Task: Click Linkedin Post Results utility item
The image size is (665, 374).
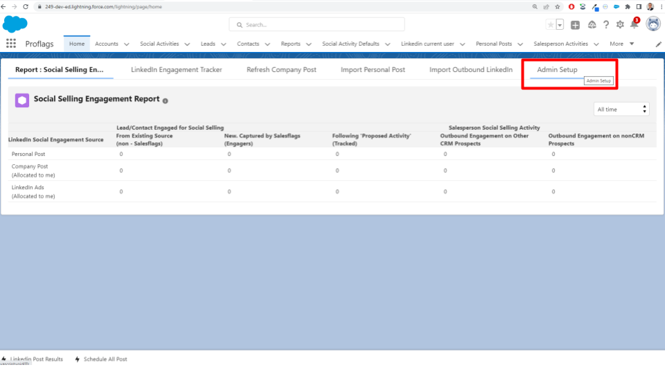Action: point(33,359)
